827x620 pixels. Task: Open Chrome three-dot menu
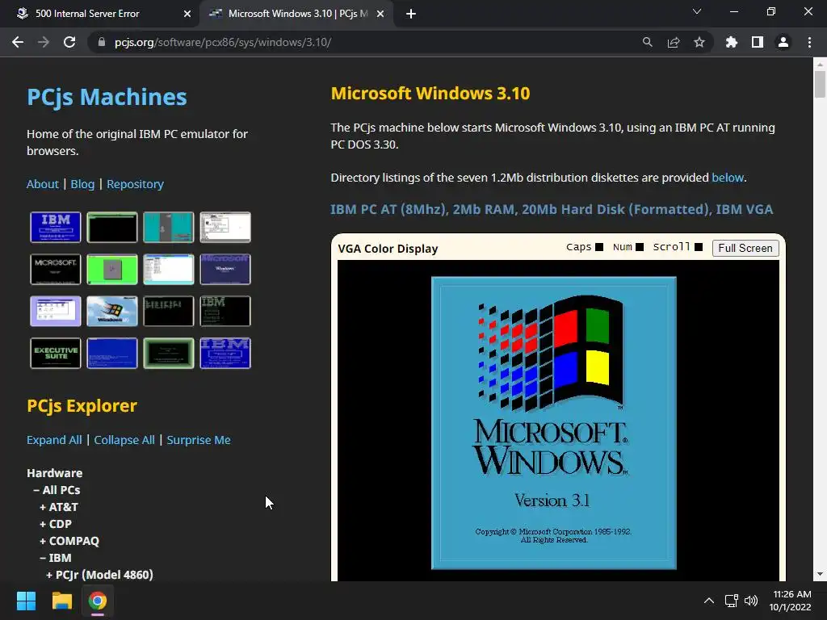pos(809,42)
